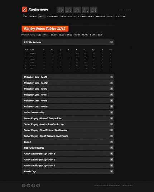Expand Amlin Challenge Cup - Pool 3
This screenshot has height=192, width=154.
click(111, 165)
